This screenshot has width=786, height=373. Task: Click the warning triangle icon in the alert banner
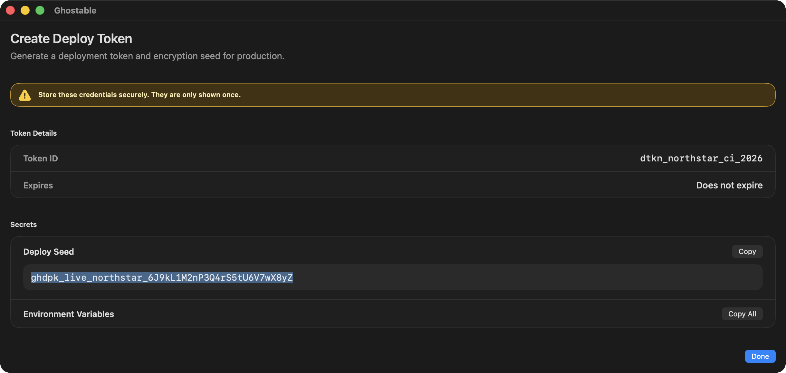[25, 95]
